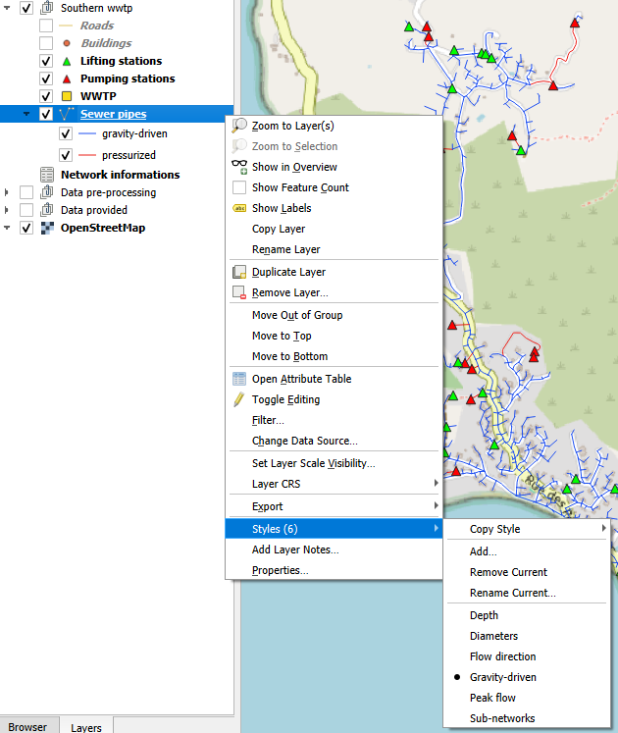Enable the Roads layer checkbox
The width and height of the screenshot is (618, 733).
46,26
